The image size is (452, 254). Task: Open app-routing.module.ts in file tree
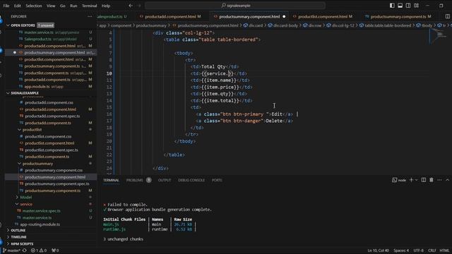click(40, 224)
